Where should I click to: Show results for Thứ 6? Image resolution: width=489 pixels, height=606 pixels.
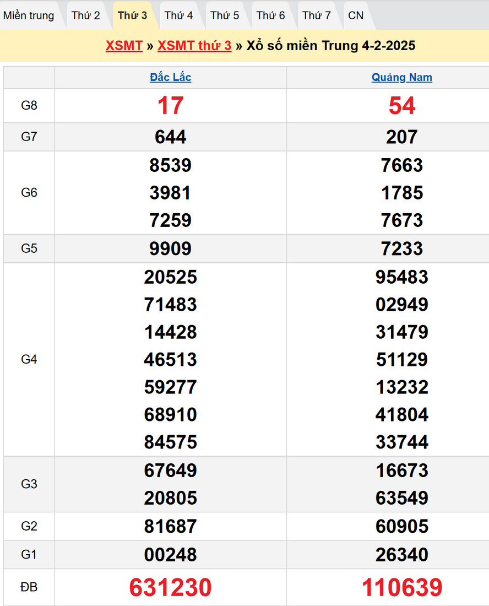(x=270, y=15)
